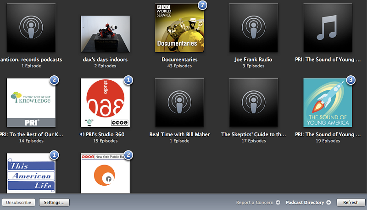Click the 1 badge on Studio 360
Viewport: 367px width, 210px height.
coord(128,80)
